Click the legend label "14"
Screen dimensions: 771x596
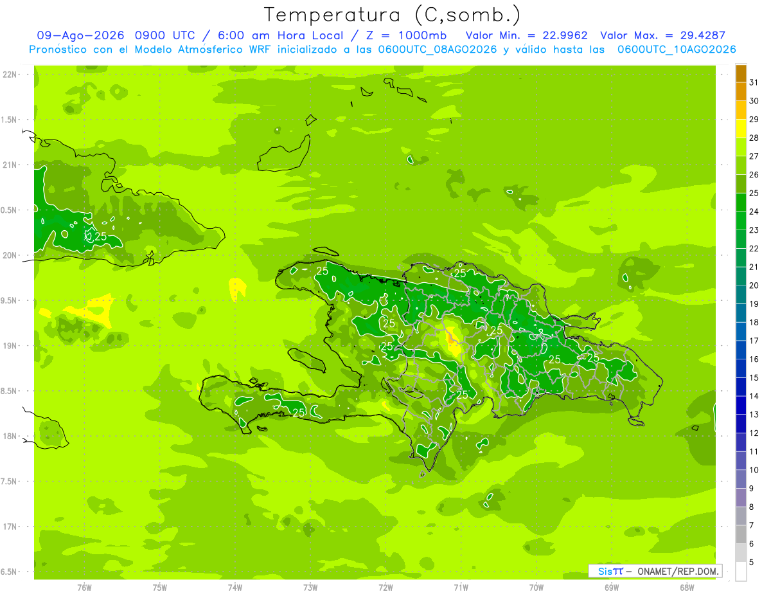pos(754,396)
